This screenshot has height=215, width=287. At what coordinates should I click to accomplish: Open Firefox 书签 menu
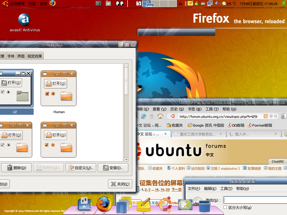pyautogui.click(x=195, y=109)
